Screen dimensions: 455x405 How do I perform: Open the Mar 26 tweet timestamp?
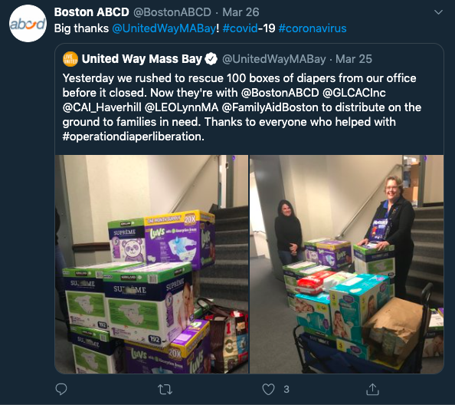click(x=241, y=12)
